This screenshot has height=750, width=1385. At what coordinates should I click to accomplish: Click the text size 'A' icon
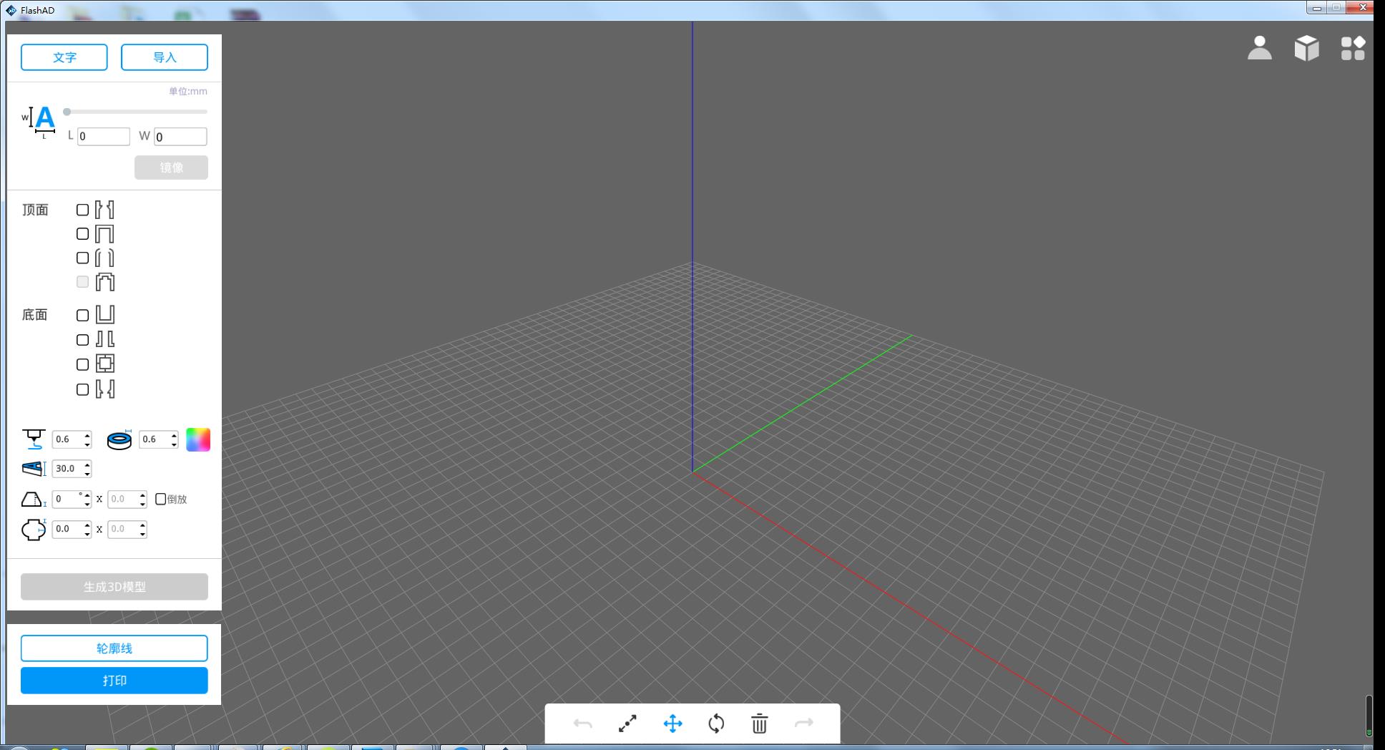39,122
